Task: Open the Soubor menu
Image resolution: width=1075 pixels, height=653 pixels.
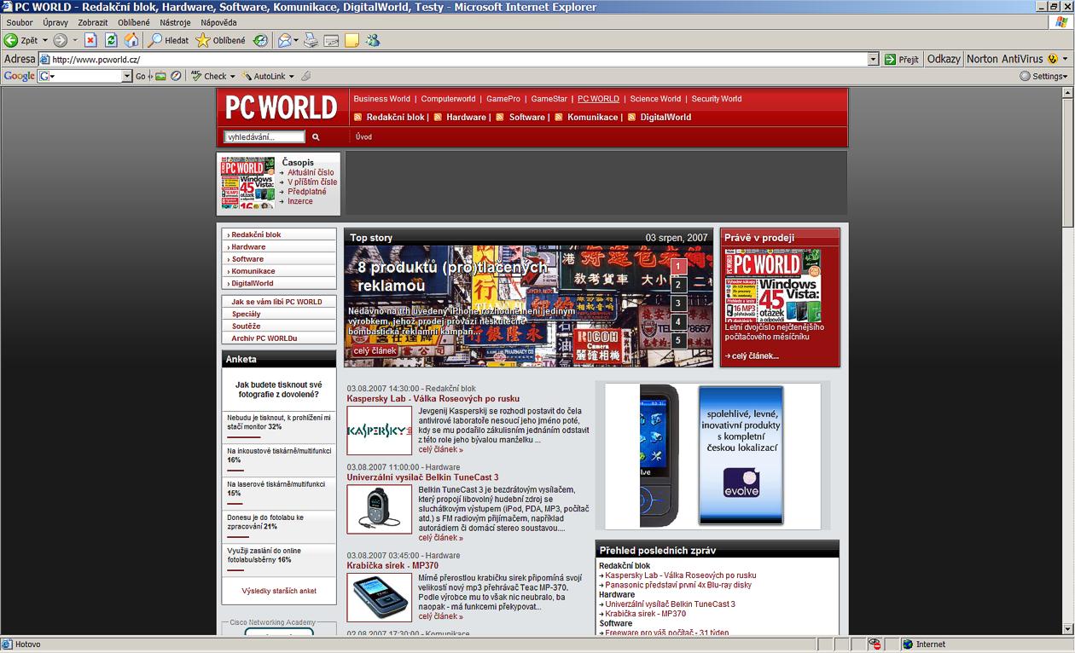Action: [x=20, y=22]
